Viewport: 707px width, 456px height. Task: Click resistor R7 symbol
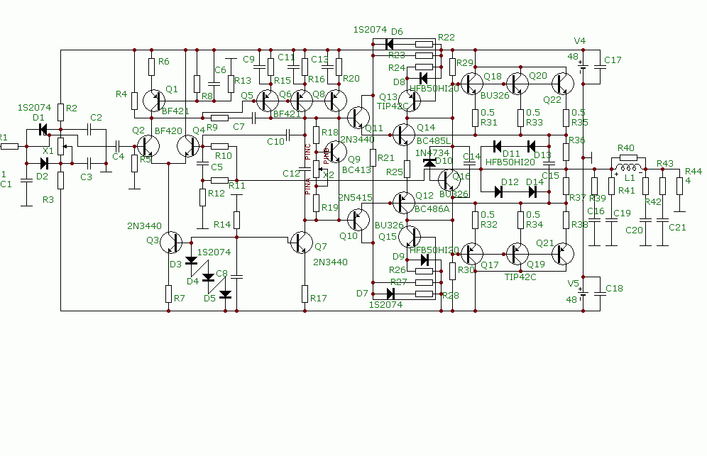tap(169, 294)
